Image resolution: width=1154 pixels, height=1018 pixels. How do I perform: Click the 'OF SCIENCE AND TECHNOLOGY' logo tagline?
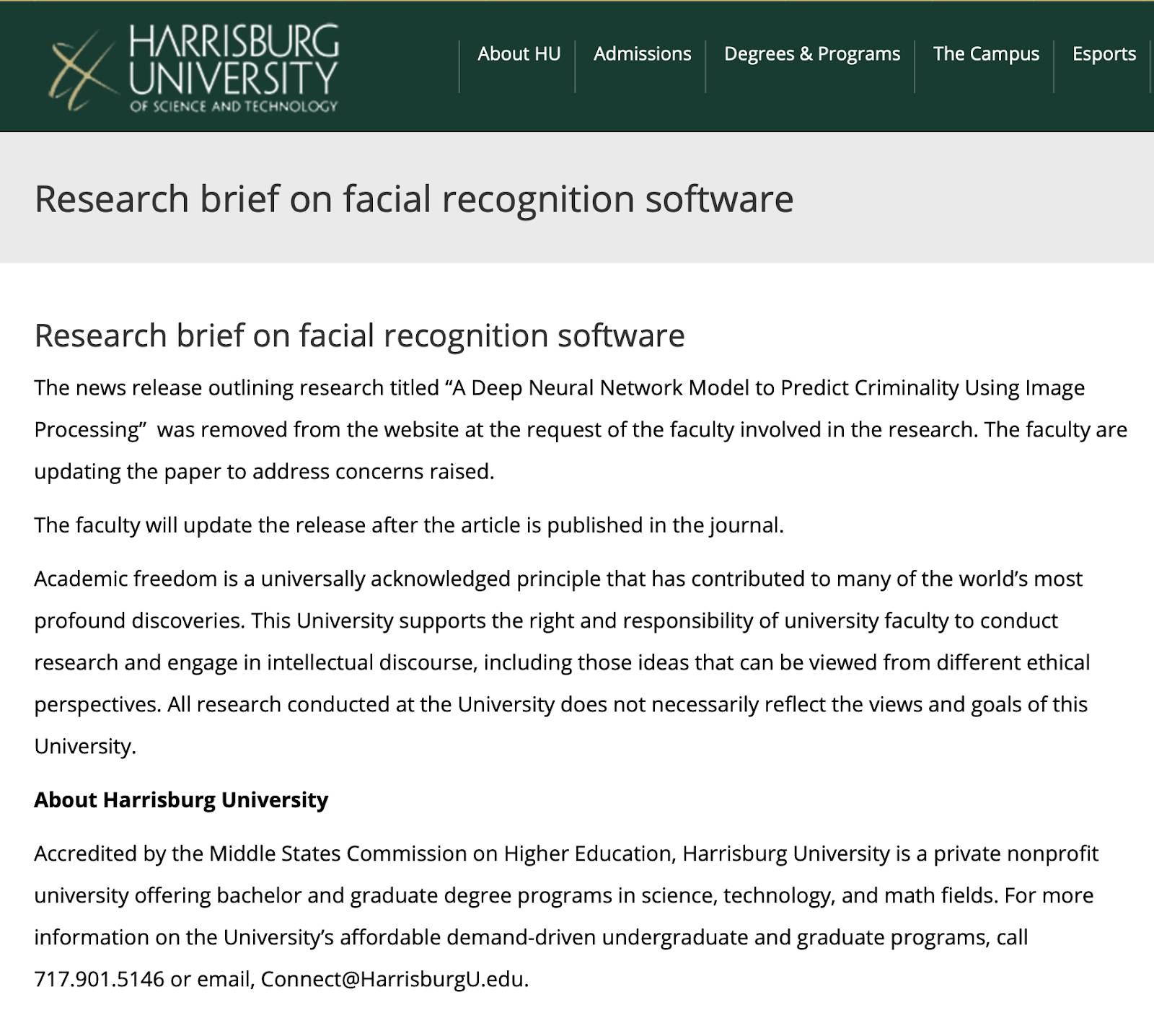234,106
